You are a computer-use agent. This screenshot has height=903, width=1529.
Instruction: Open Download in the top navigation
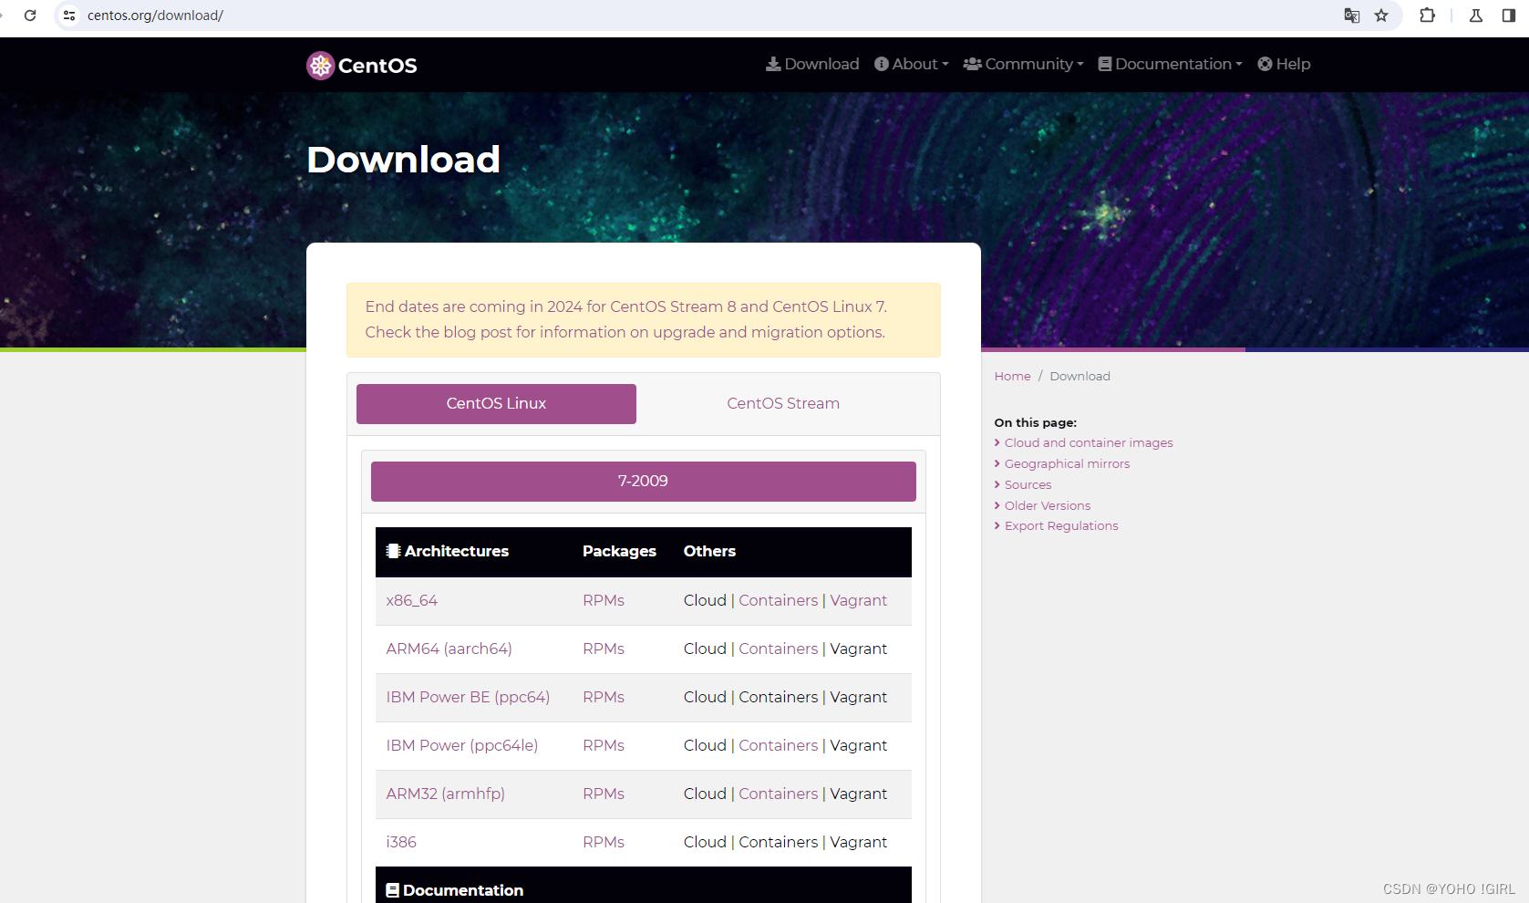point(812,64)
